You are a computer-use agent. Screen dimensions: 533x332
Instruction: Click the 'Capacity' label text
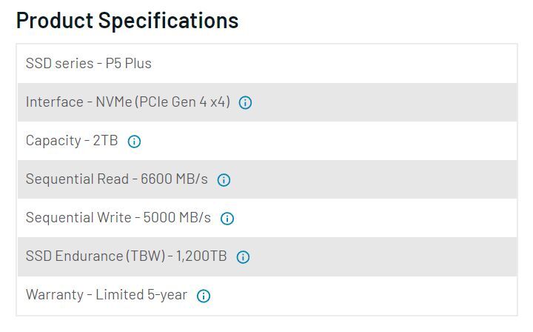[x=53, y=141]
